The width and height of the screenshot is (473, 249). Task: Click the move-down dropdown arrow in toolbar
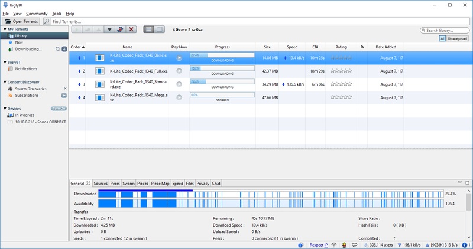109,30
